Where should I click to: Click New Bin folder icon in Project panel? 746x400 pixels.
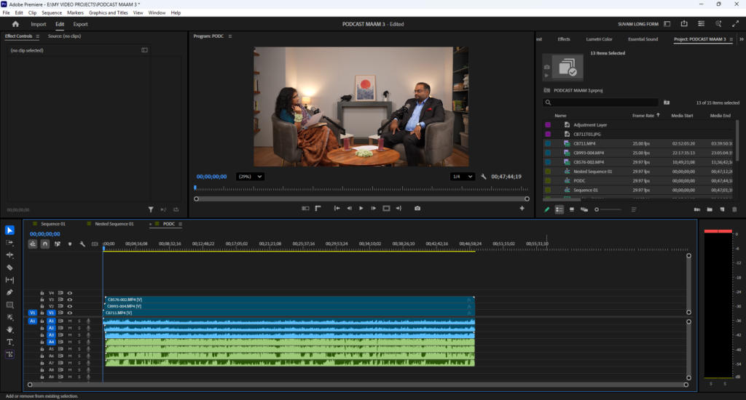pos(710,209)
